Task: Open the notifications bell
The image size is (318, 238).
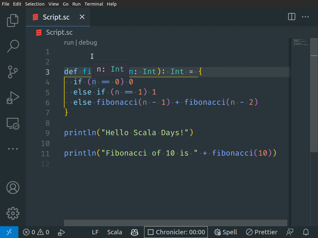Action: tap(306, 232)
